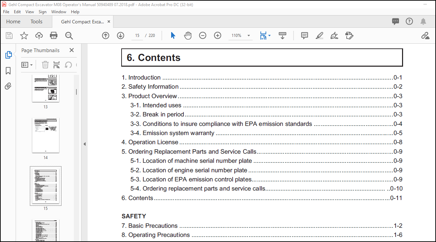Close the Gehl Compact document tab
The width and height of the screenshot is (436, 242).
tap(109, 22)
